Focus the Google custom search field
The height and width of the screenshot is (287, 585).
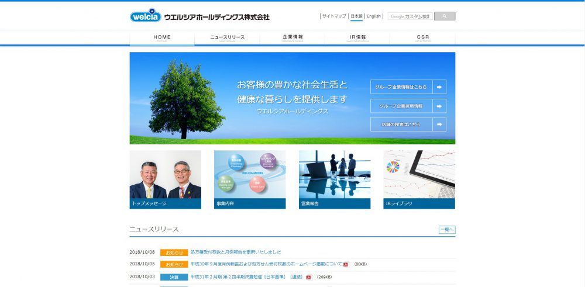pyautogui.click(x=410, y=16)
